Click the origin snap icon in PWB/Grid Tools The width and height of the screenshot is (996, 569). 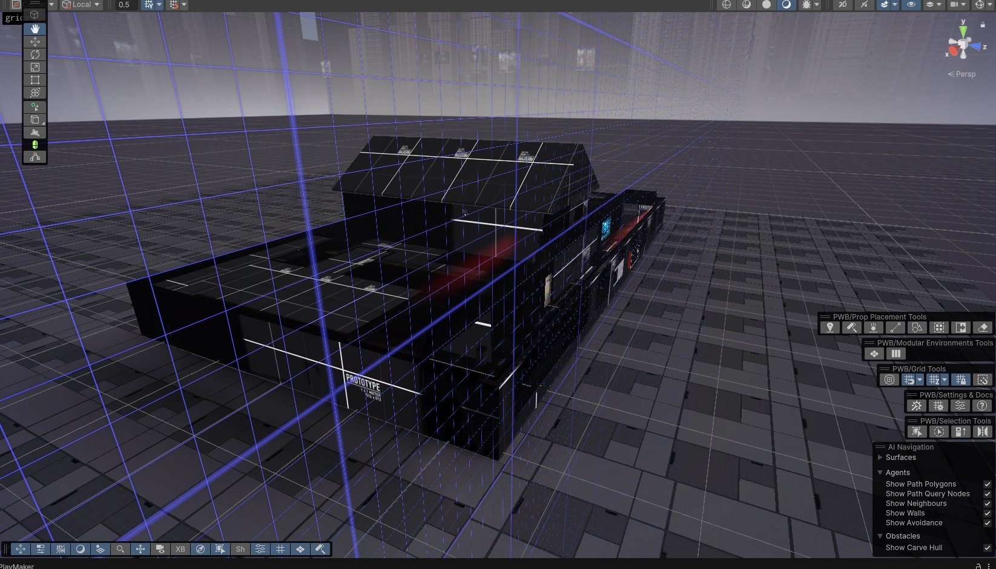tap(889, 380)
